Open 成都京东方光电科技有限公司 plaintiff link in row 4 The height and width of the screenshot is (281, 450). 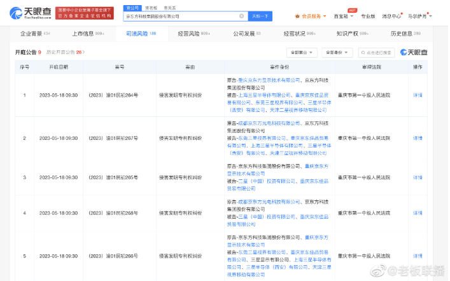click(x=269, y=202)
